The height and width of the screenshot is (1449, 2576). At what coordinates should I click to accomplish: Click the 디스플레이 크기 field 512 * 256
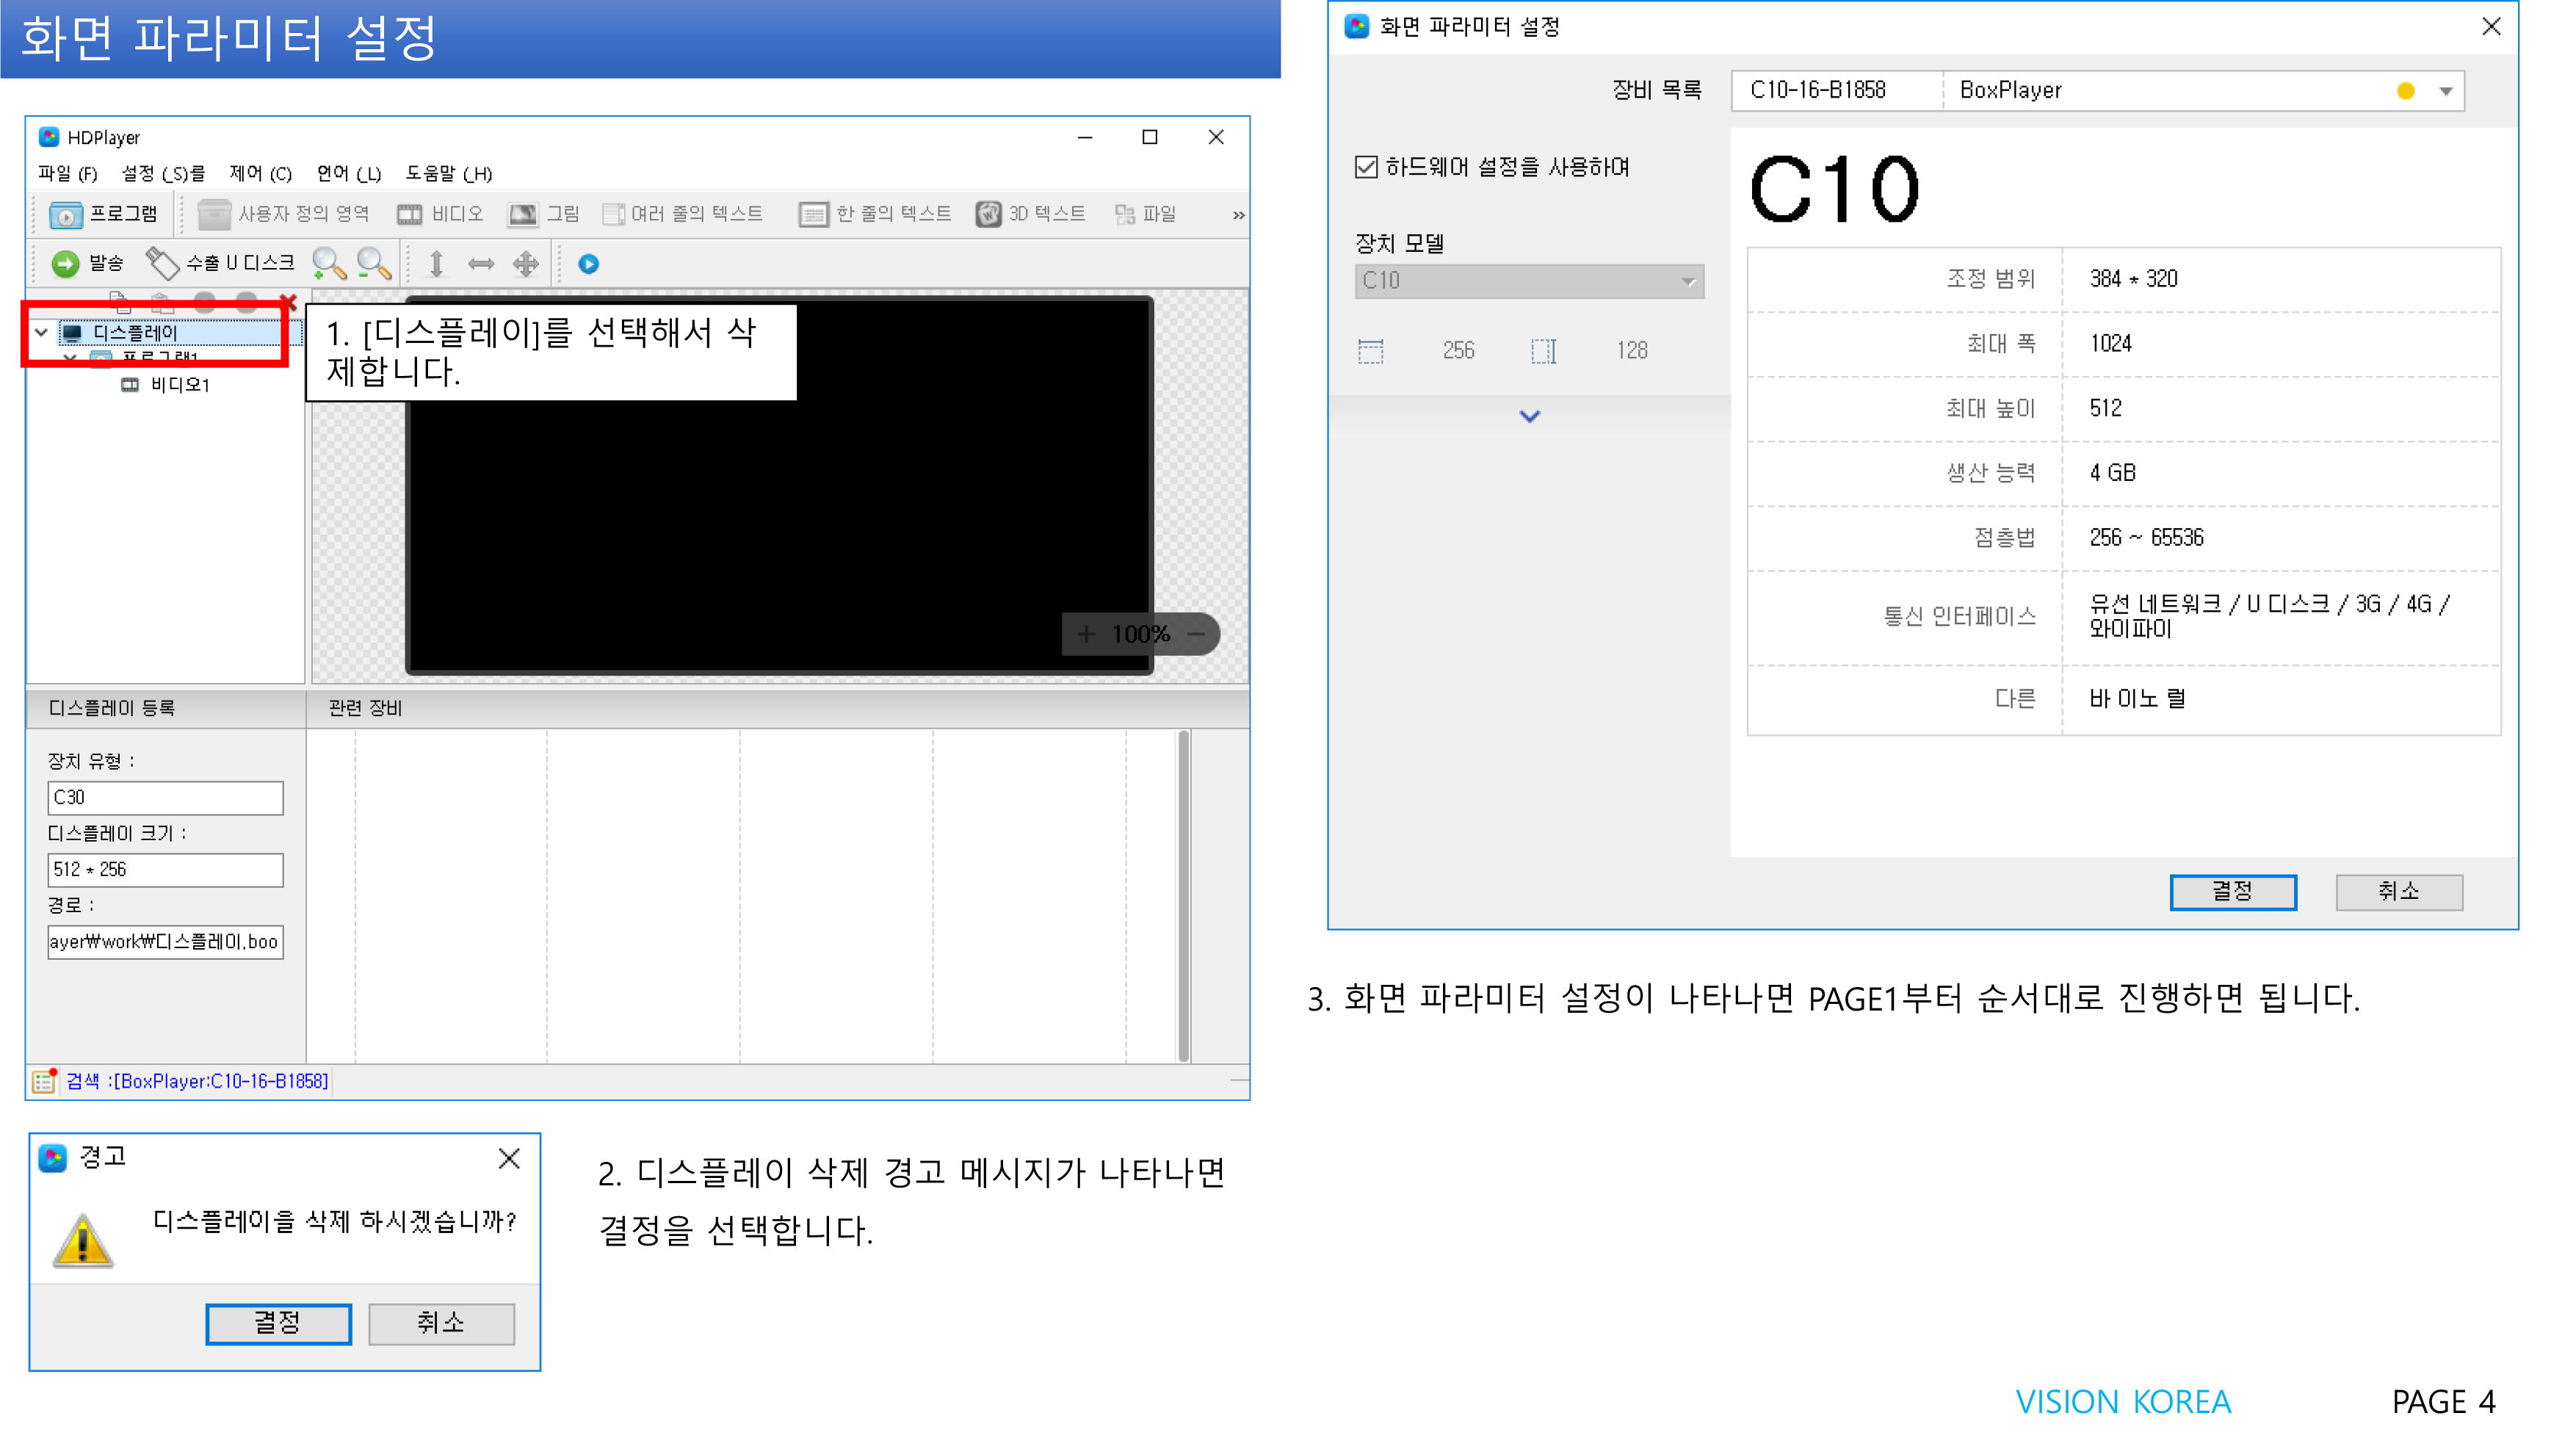coord(166,869)
